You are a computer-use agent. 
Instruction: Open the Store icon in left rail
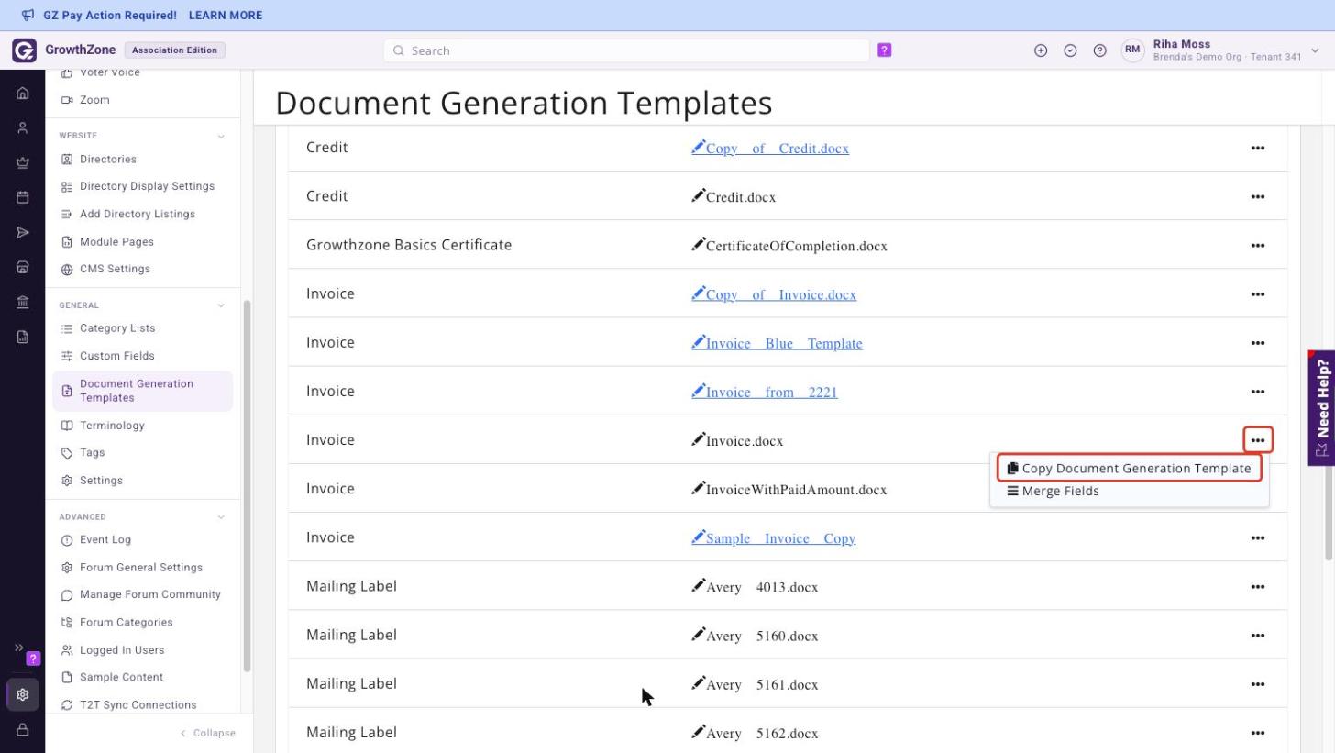tap(23, 267)
